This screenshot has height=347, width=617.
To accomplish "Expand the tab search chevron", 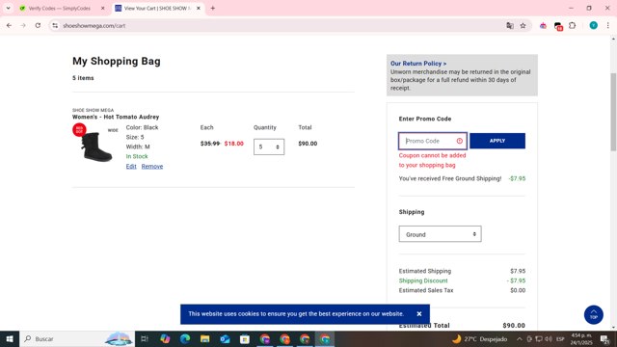I will 8,8.
